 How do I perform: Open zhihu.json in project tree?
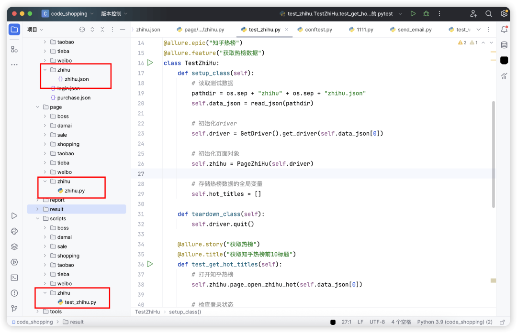click(73, 79)
